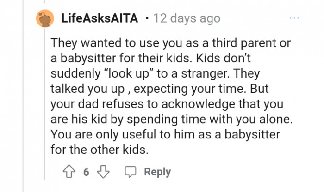Click the "12 days ago" timestamp
The height and width of the screenshot is (192, 324).
click(x=186, y=19)
